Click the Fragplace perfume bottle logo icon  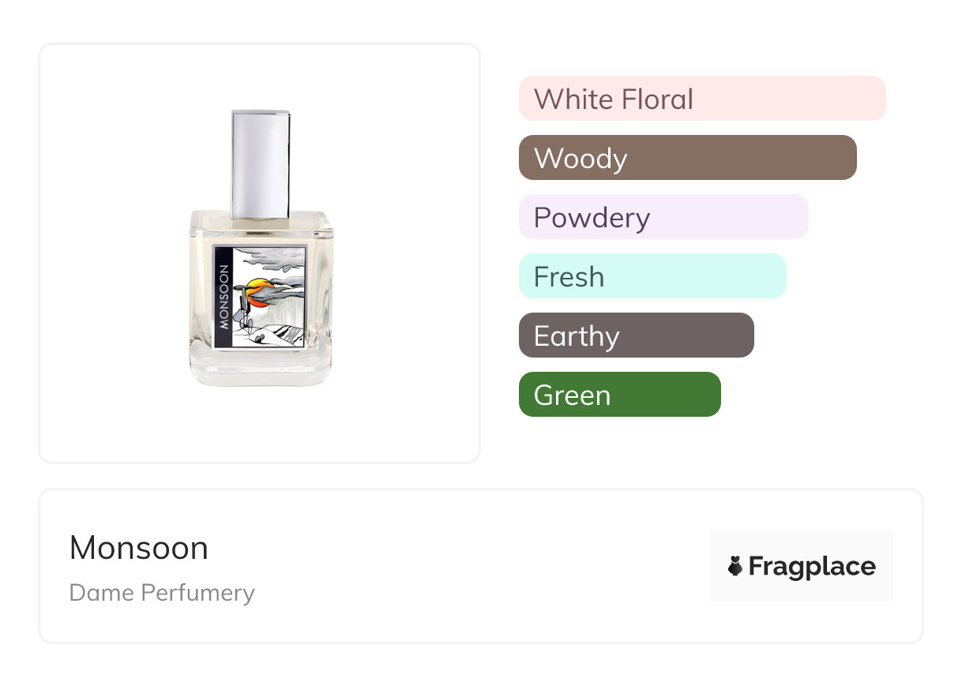pyautogui.click(x=735, y=566)
